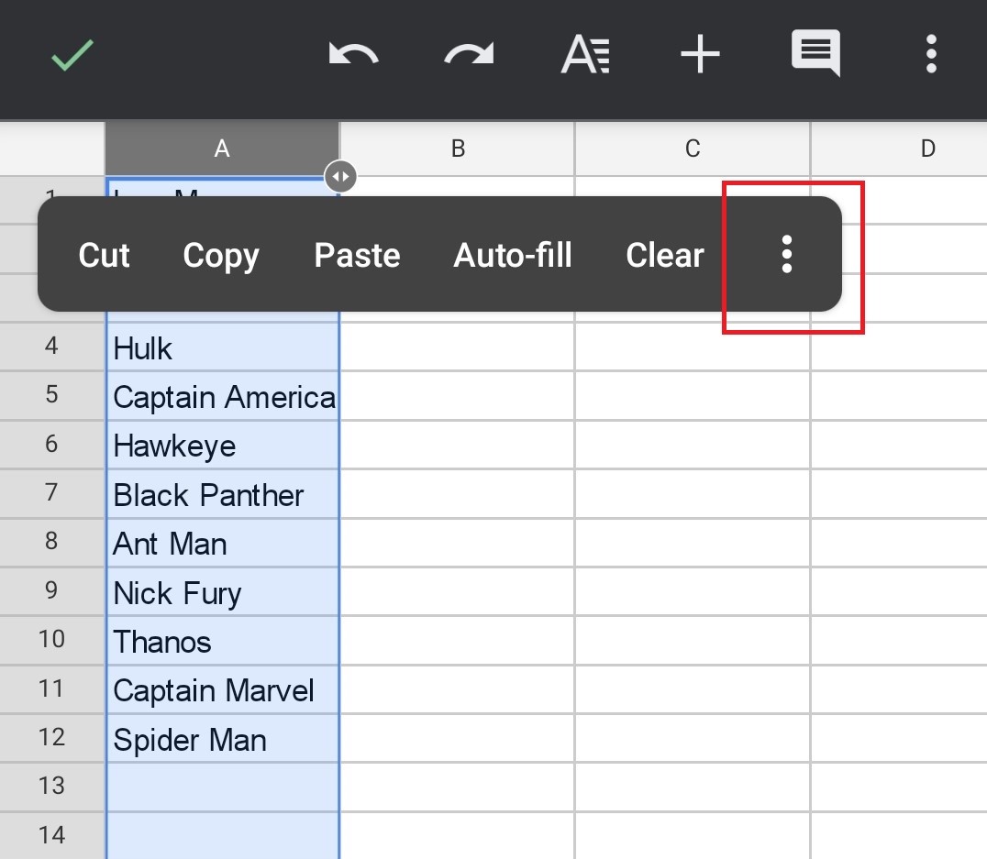987x859 pixels.
Task: Select the cell containing Hulk
Action: 223,347
